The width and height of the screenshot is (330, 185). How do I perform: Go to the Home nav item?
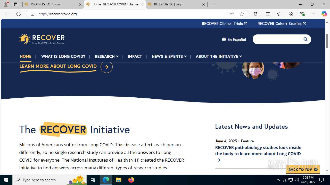tap(26, 56)
